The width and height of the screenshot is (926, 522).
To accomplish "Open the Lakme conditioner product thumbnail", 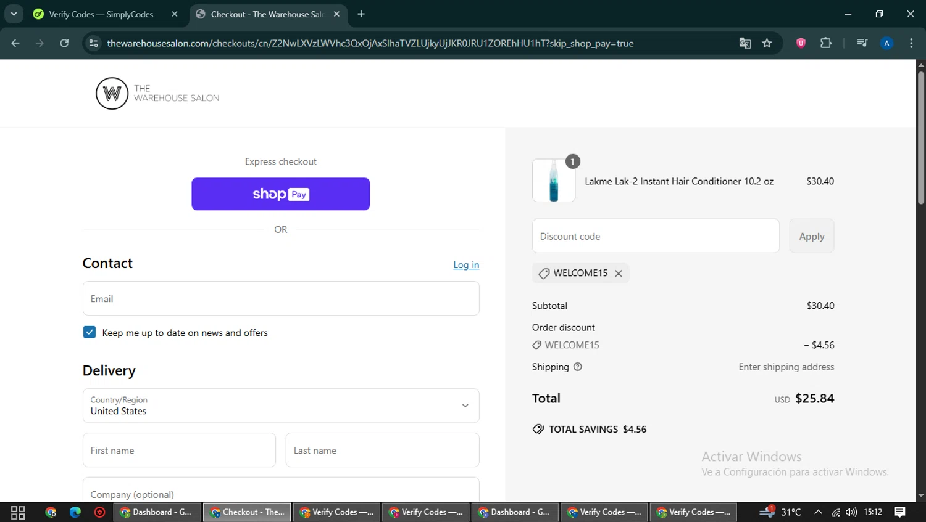I will pyautogui.click(x=554, y=181).
